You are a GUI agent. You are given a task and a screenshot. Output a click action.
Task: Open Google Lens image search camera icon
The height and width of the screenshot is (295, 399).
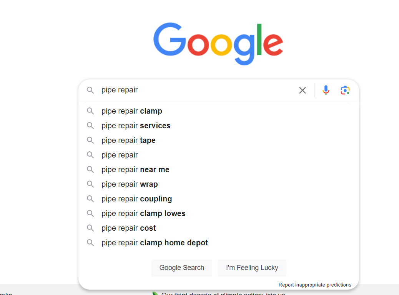click(345, 90)
